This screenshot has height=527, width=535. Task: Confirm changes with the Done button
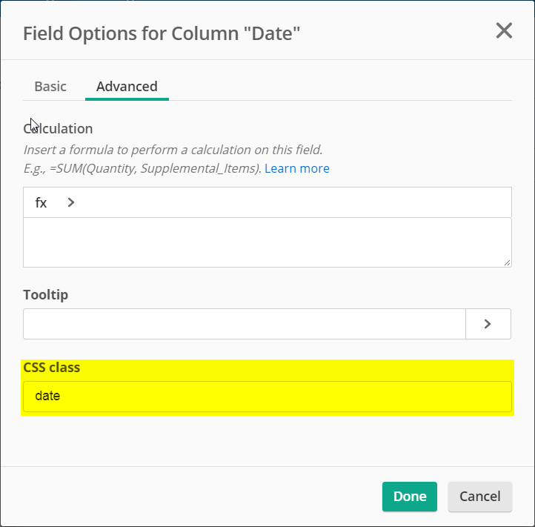410,497
